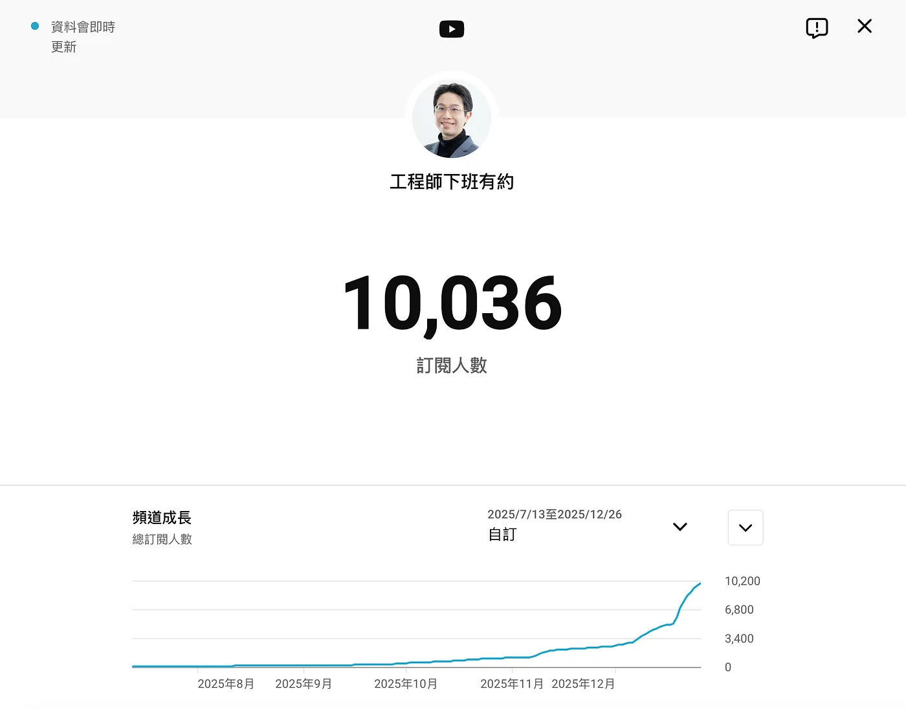Click the 資料會即時更新 status text
This screenshot has width=906, height=709.
point(83,37)
